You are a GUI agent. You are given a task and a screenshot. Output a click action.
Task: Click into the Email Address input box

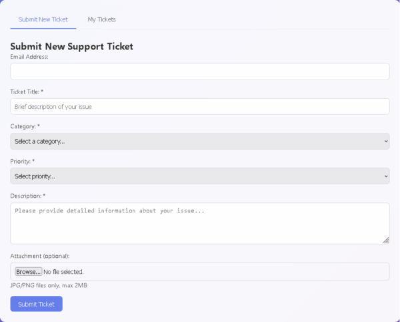pos(200,71)
